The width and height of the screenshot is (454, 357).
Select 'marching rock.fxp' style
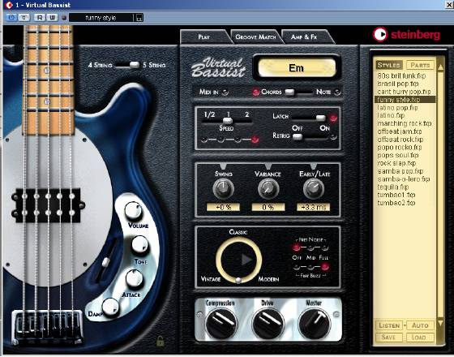pos(405,123)
